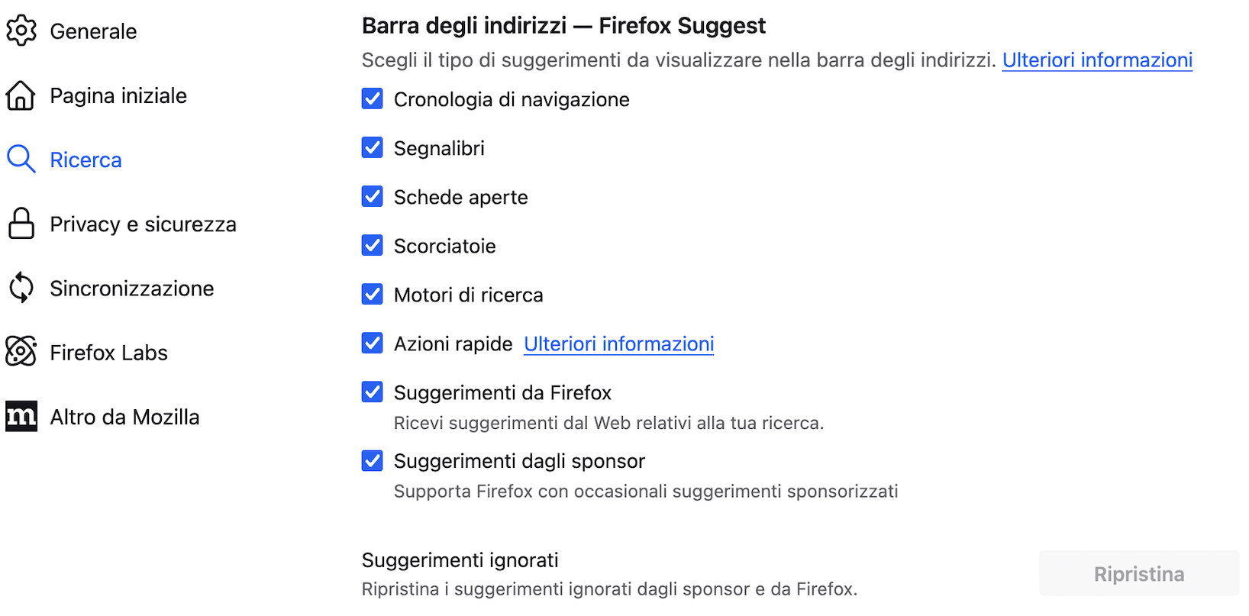Select the Pagina iniziale home icon
The height and width of the screenshot is (616, 1249).
point(22,95)
